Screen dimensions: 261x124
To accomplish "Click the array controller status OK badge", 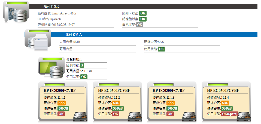I will point(143,13).
